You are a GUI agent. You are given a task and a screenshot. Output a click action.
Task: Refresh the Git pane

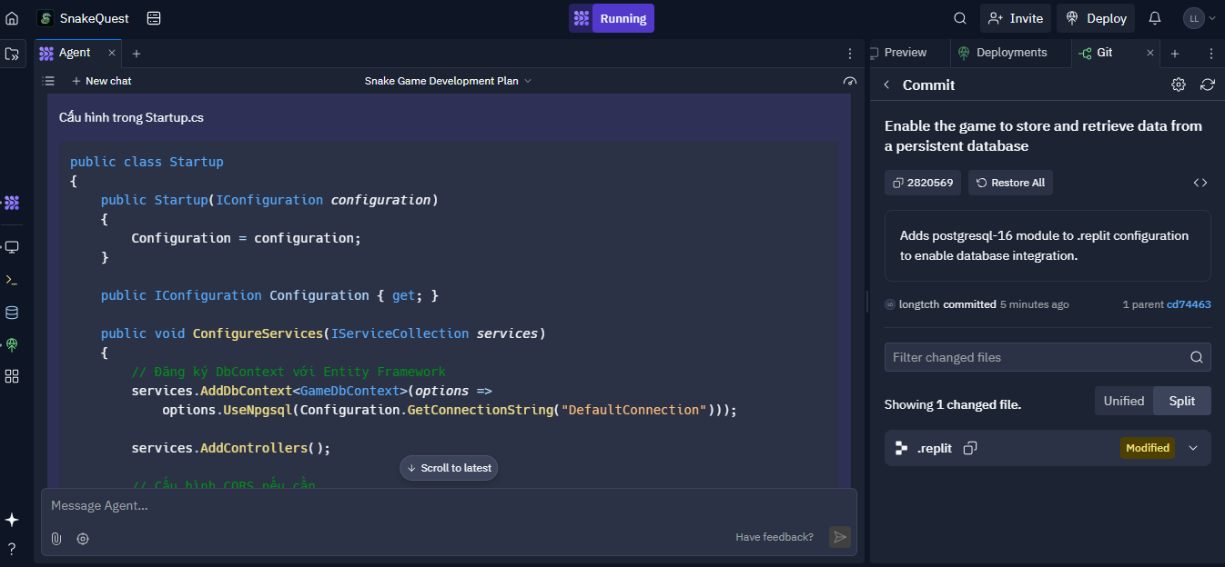point(1208,85)
